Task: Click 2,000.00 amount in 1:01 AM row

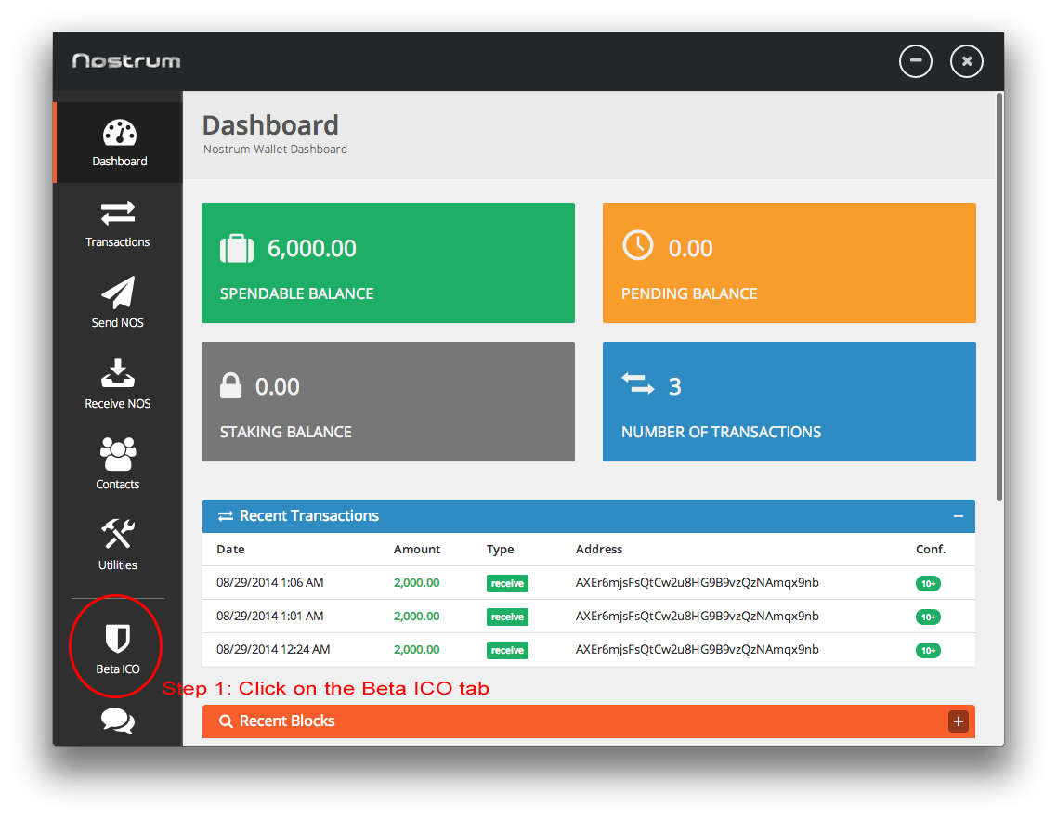Action: point(417,616)
